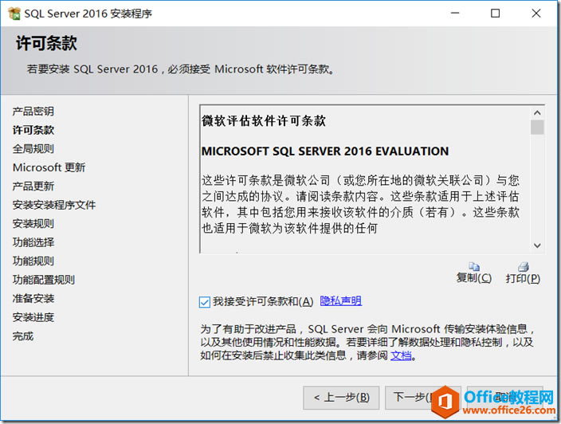This screenshot has height=424, width=561.
Task: Select 准备安装 step in sidebar
Action: pyautogui.click(x=33, y=298)
